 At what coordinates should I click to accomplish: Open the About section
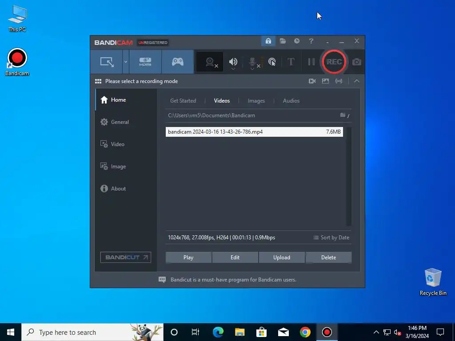[x=126, y=188]
